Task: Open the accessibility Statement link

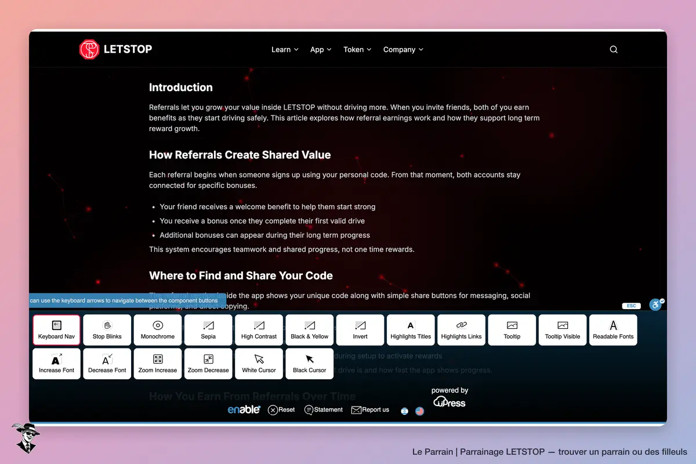Action: click(x=324, y=410)
